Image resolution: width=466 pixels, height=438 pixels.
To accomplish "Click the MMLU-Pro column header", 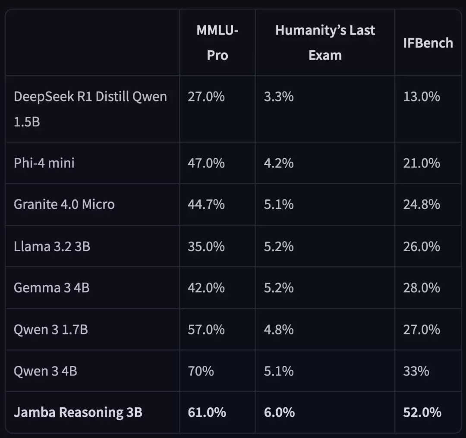I will [217, 43].
